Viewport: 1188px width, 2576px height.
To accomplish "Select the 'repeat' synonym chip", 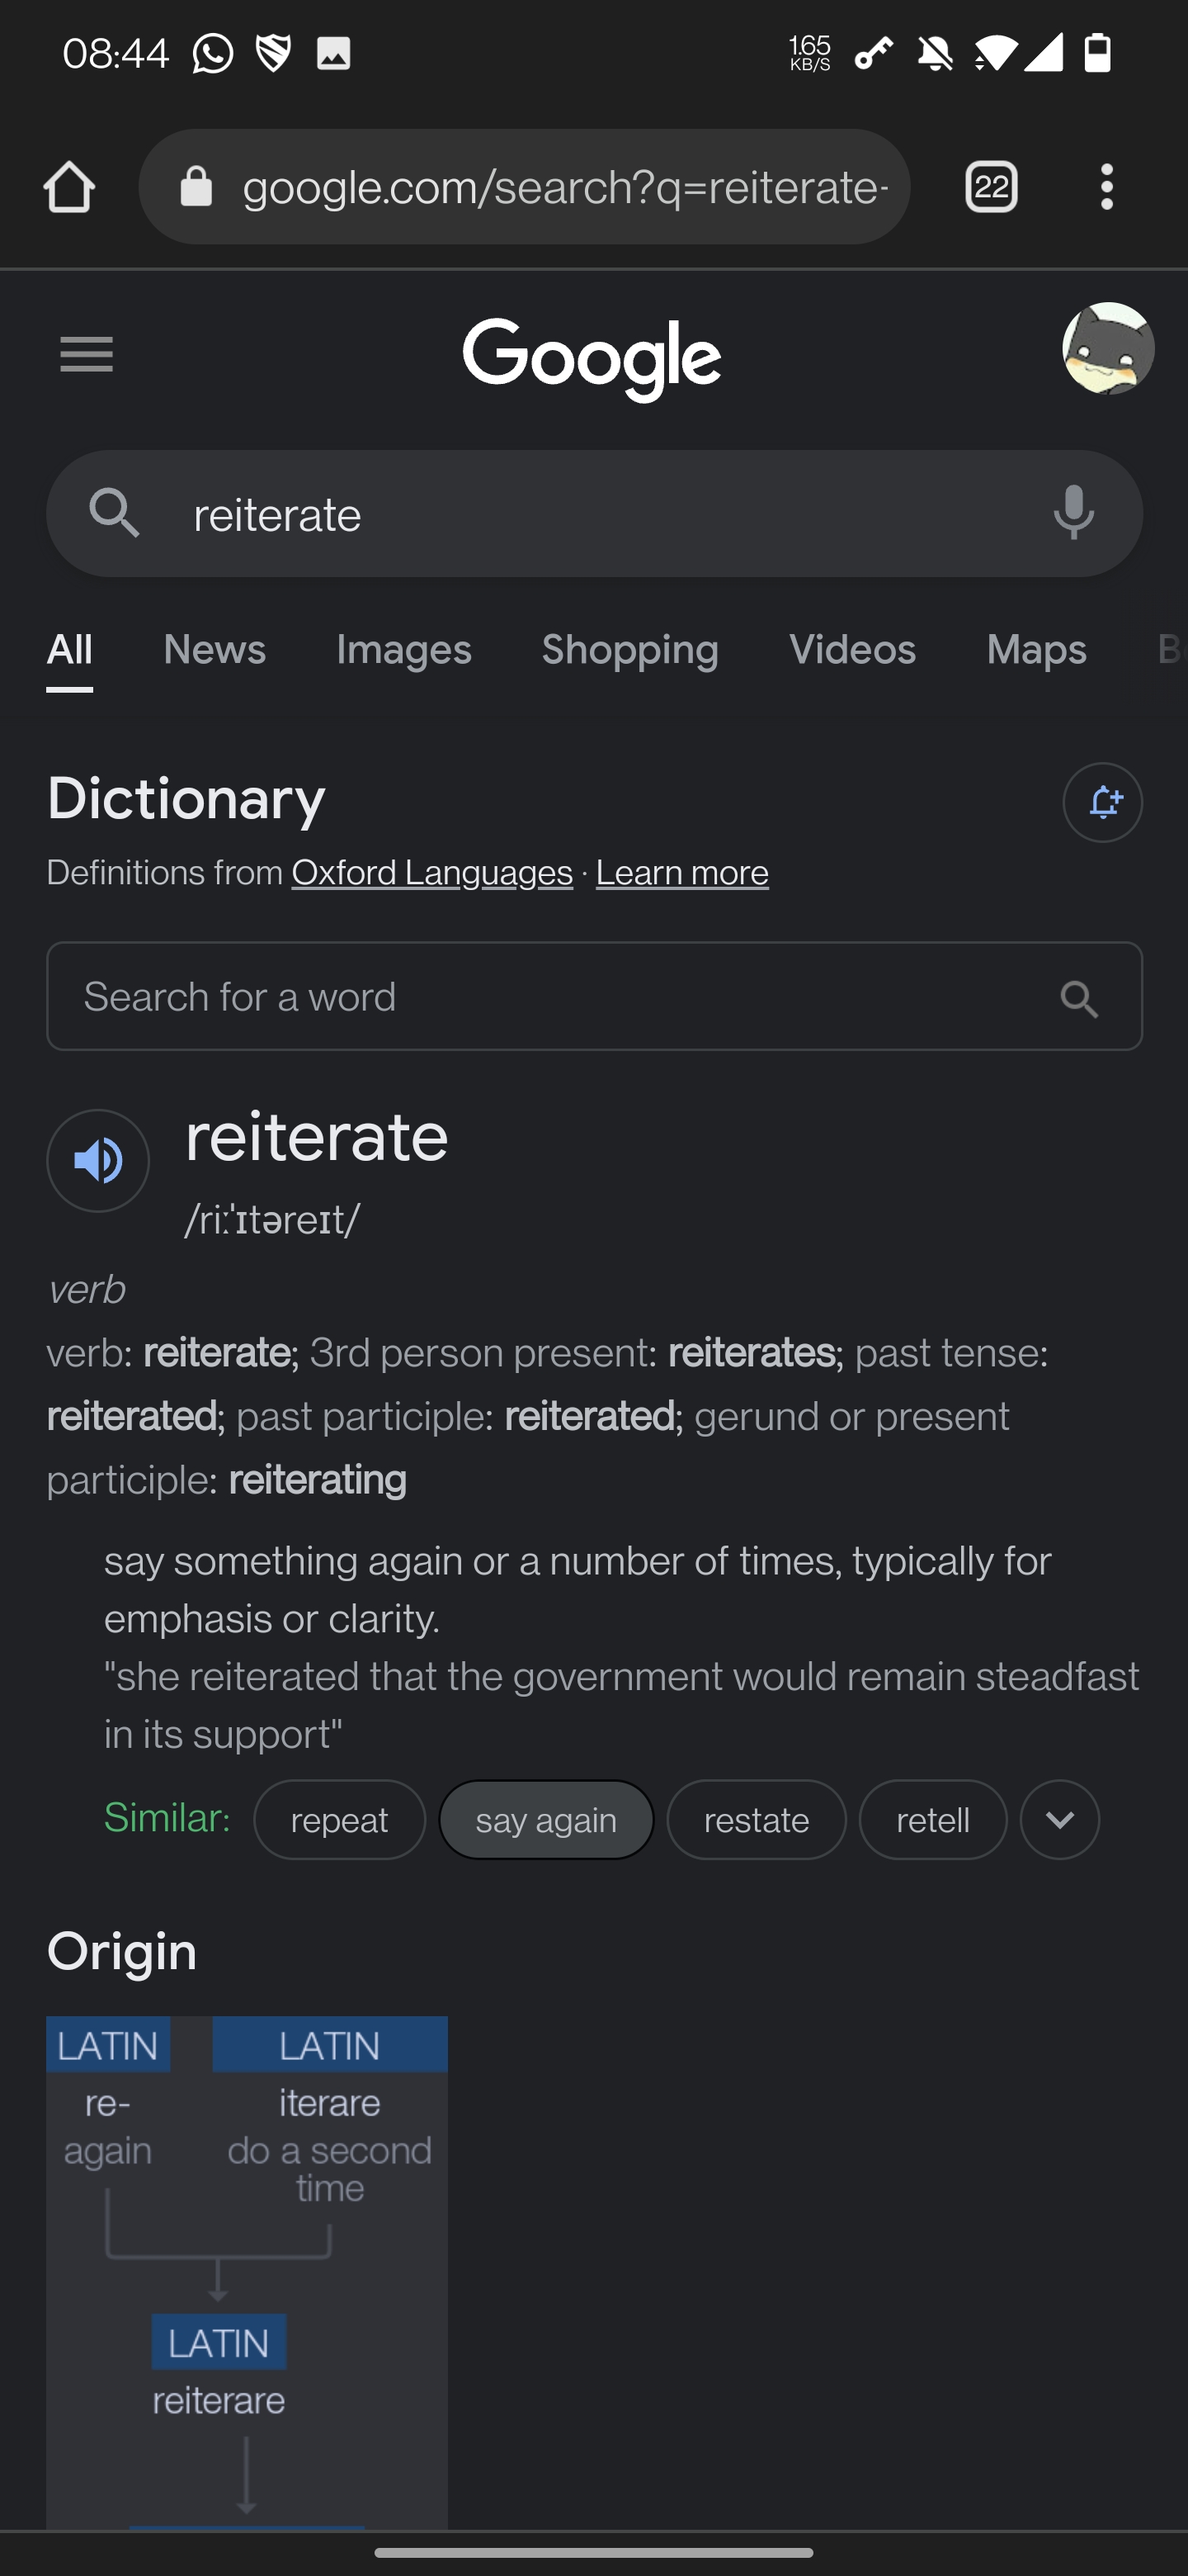I will click(340, 1820).
